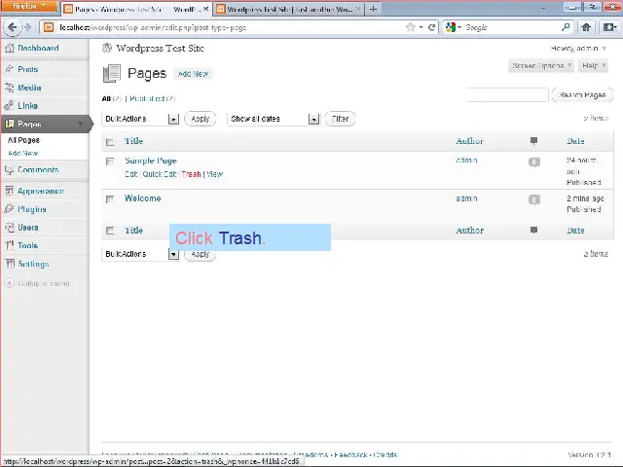Sort by Date column header
The width and height of the screenshot is (623, 467).
[x=575, y=141]
